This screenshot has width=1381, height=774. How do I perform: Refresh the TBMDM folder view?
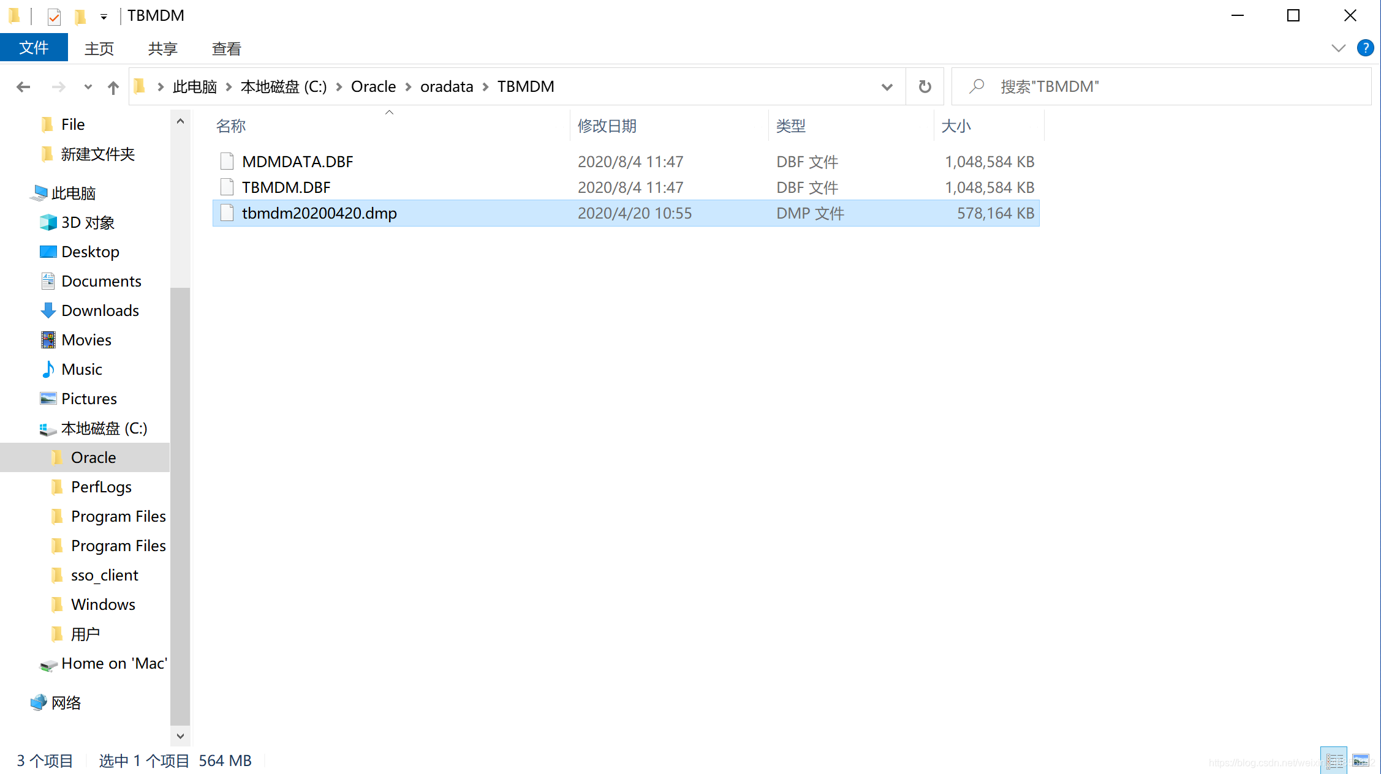click(x=925, y=87)
